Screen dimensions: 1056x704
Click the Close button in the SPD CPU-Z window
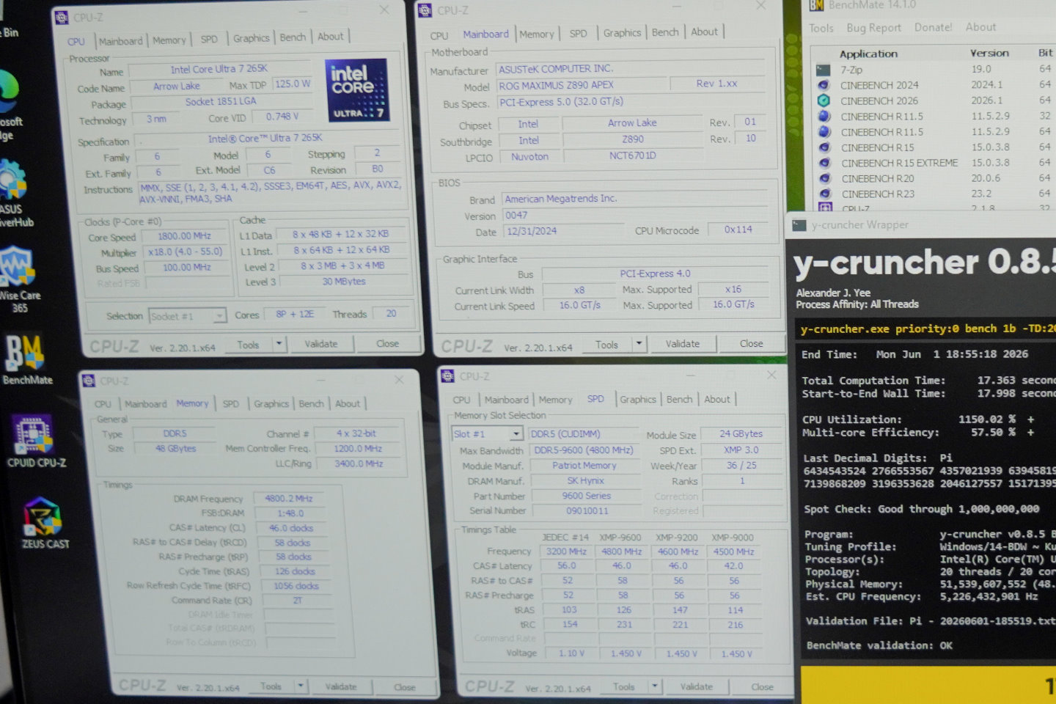[x=762, y=687]
